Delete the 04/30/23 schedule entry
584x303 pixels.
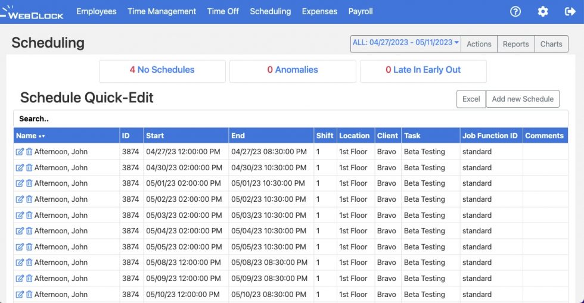click(29, 168)
